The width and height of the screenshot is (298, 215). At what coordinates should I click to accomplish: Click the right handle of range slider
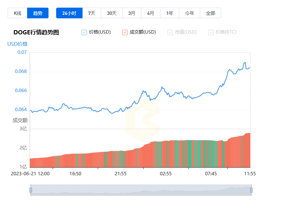pyautogui.click(x=251, y=190)
